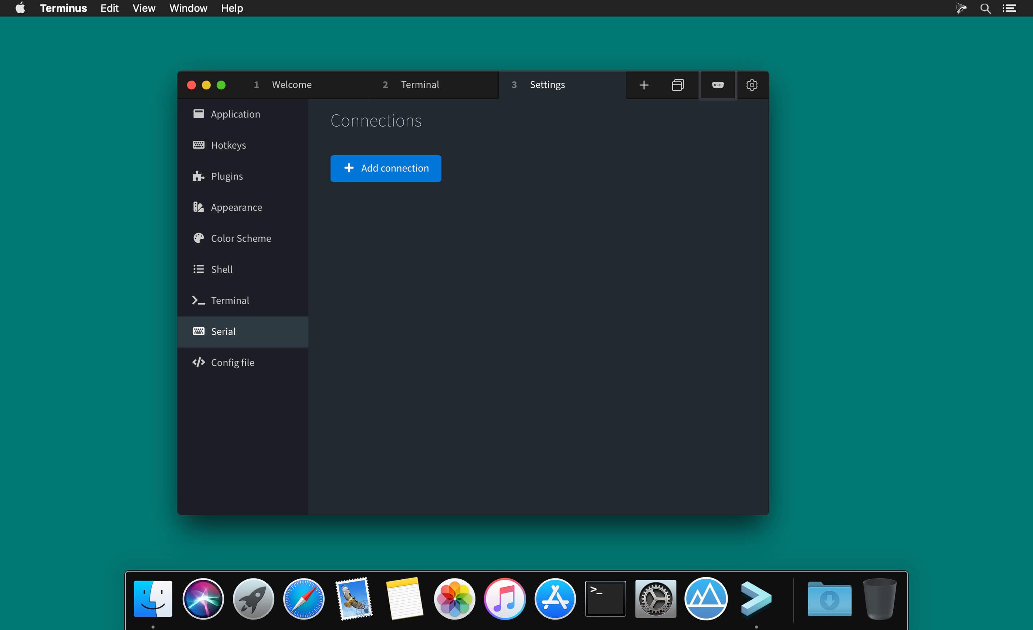Open Application settings section

click(x=236, y=114)
